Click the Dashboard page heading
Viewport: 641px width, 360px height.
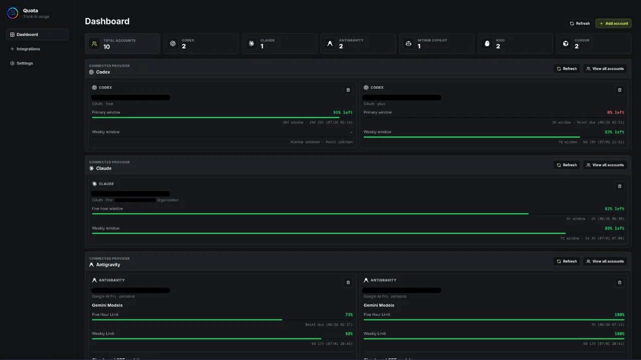pos(107,21)
